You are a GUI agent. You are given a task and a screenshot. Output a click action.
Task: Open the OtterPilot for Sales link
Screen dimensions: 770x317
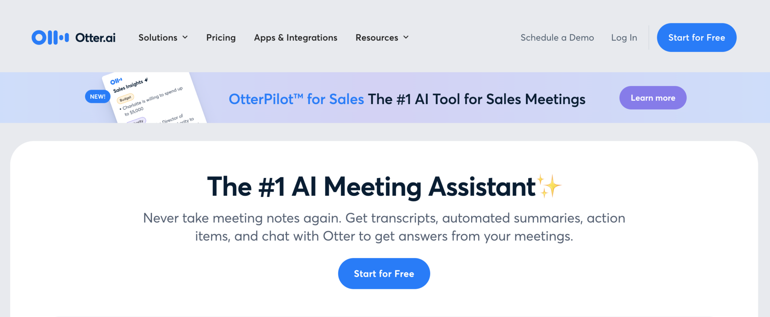coord(296,99)
